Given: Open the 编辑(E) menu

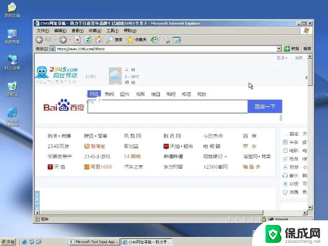Looking at the screenshot, I should click(60, 31).
